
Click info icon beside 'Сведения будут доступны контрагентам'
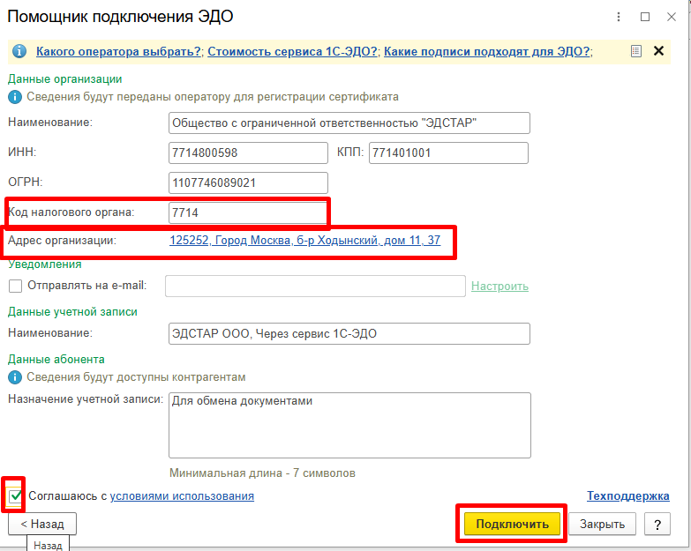coord(15,377)
